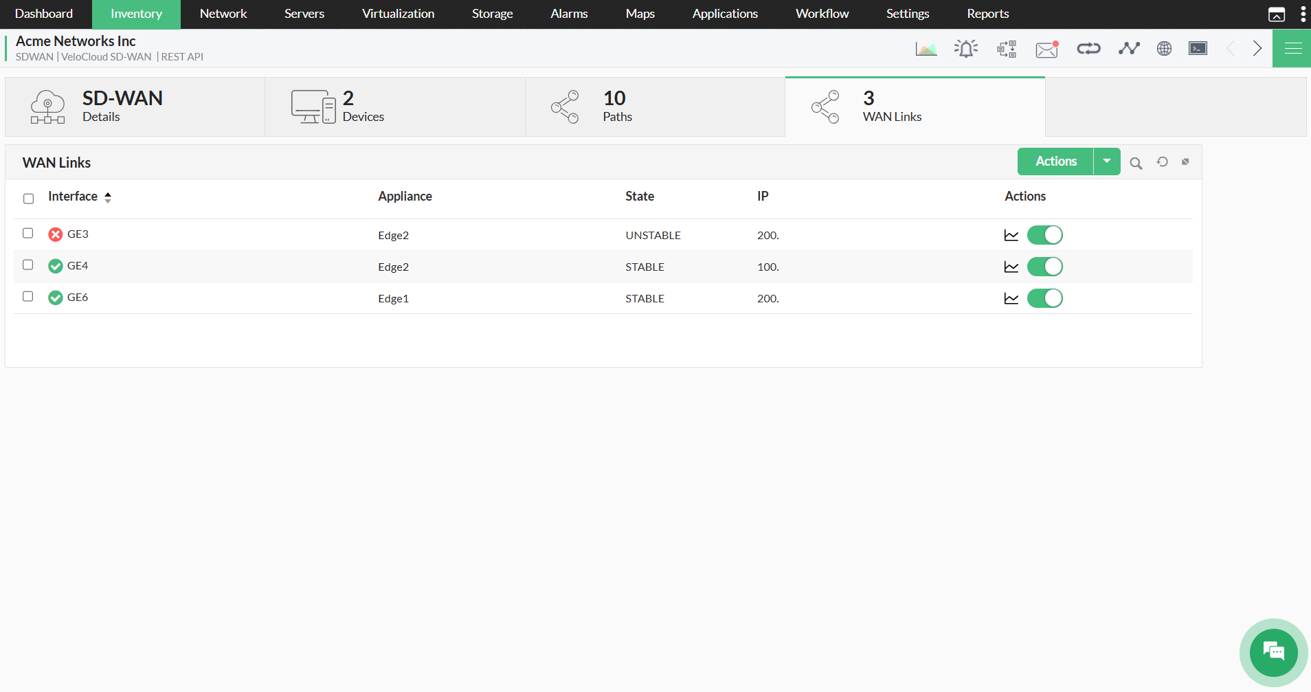Select all interfaces with header checkbox

pos(28,199)
